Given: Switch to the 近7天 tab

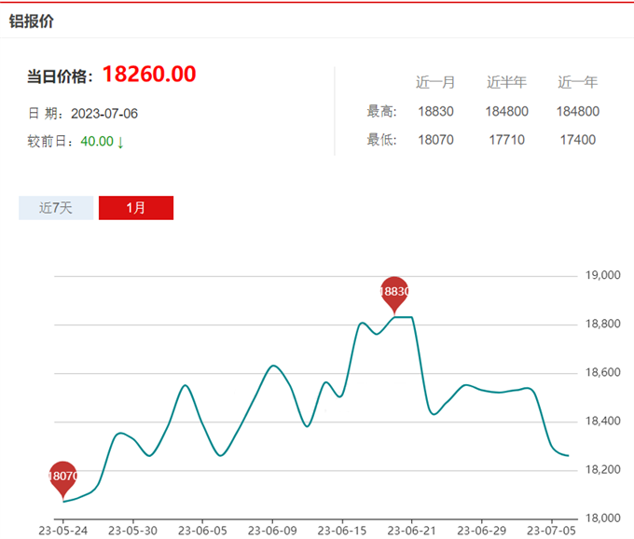Looking at the screenshot, I should (56, 208).
